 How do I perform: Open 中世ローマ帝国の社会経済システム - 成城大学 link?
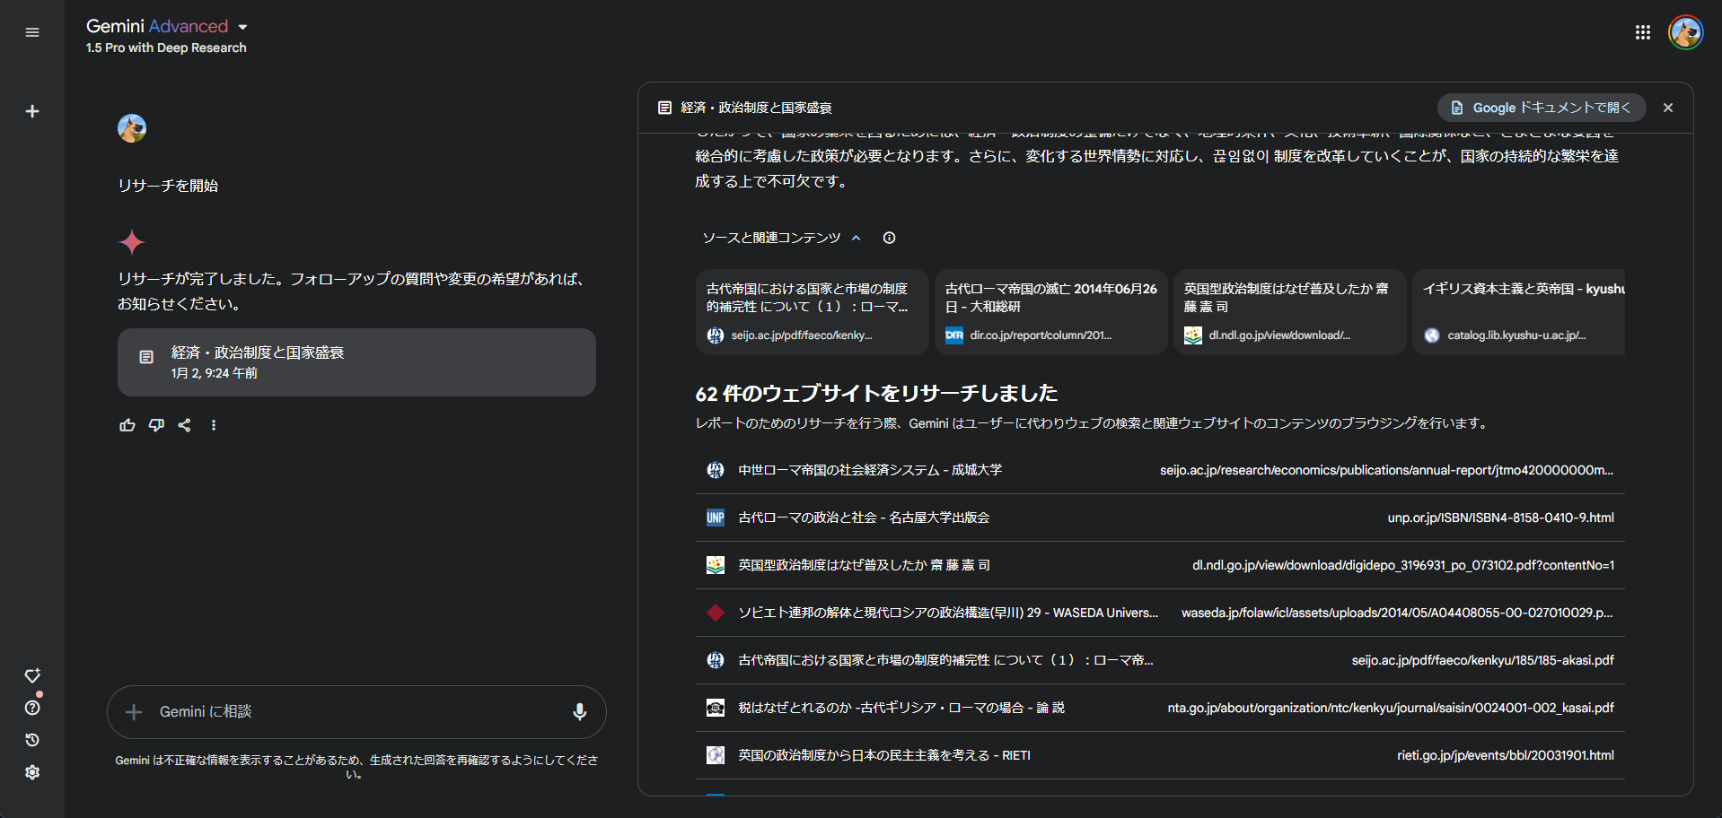pos(870,470)
